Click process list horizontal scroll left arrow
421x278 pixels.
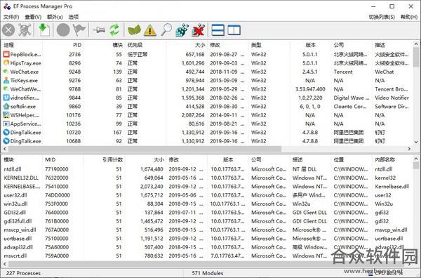pos(5,149)
